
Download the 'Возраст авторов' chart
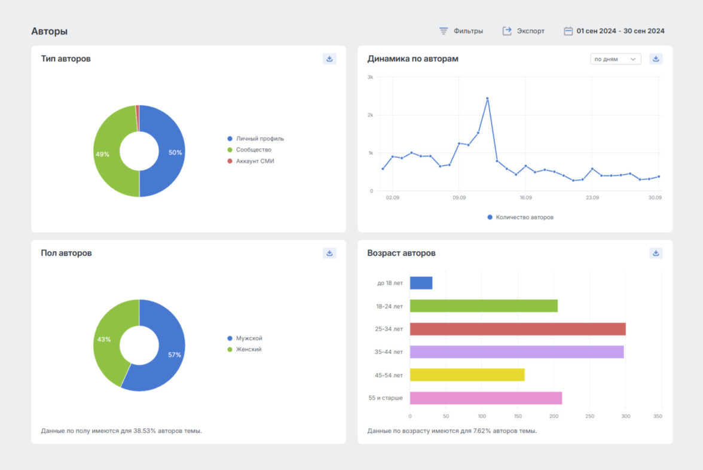pyautogui.click(x=656, y=253)
